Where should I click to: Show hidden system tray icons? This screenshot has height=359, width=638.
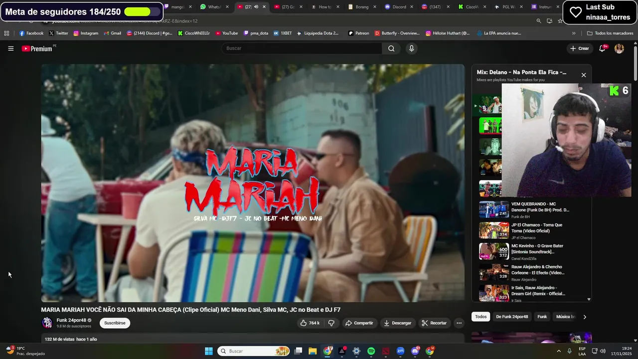pos(558,351)
